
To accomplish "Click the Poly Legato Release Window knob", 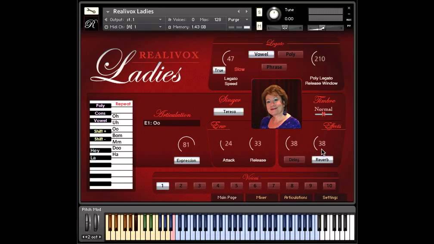I will (319, 58).
